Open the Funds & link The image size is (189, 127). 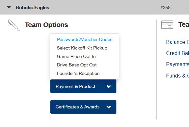click(178, 76)
